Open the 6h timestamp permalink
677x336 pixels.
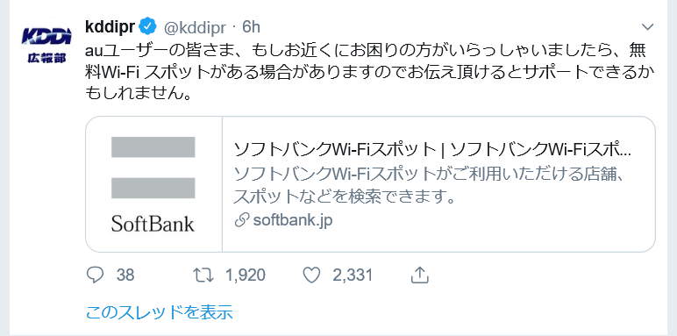tap(251, 27)
